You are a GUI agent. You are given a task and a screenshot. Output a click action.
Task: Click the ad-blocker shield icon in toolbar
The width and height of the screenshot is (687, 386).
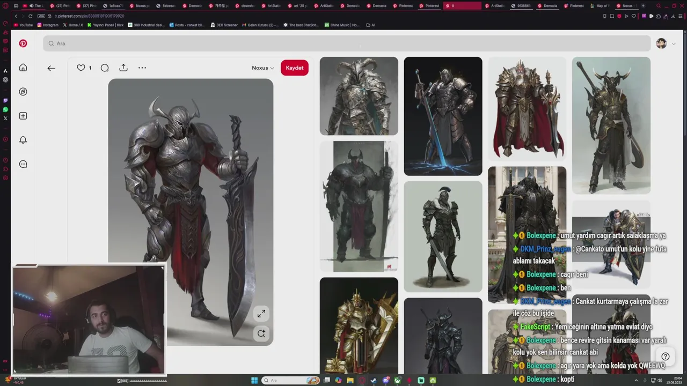coord(619,16)
